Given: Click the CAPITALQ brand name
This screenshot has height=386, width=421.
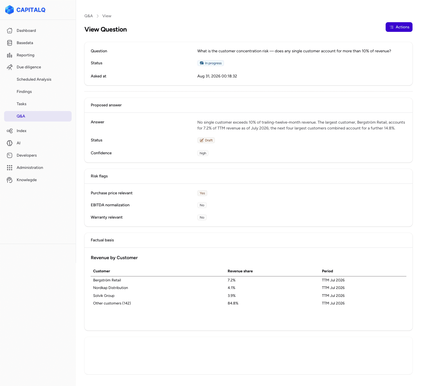Looking at the screenshot, I should click(x=31, y=10).
